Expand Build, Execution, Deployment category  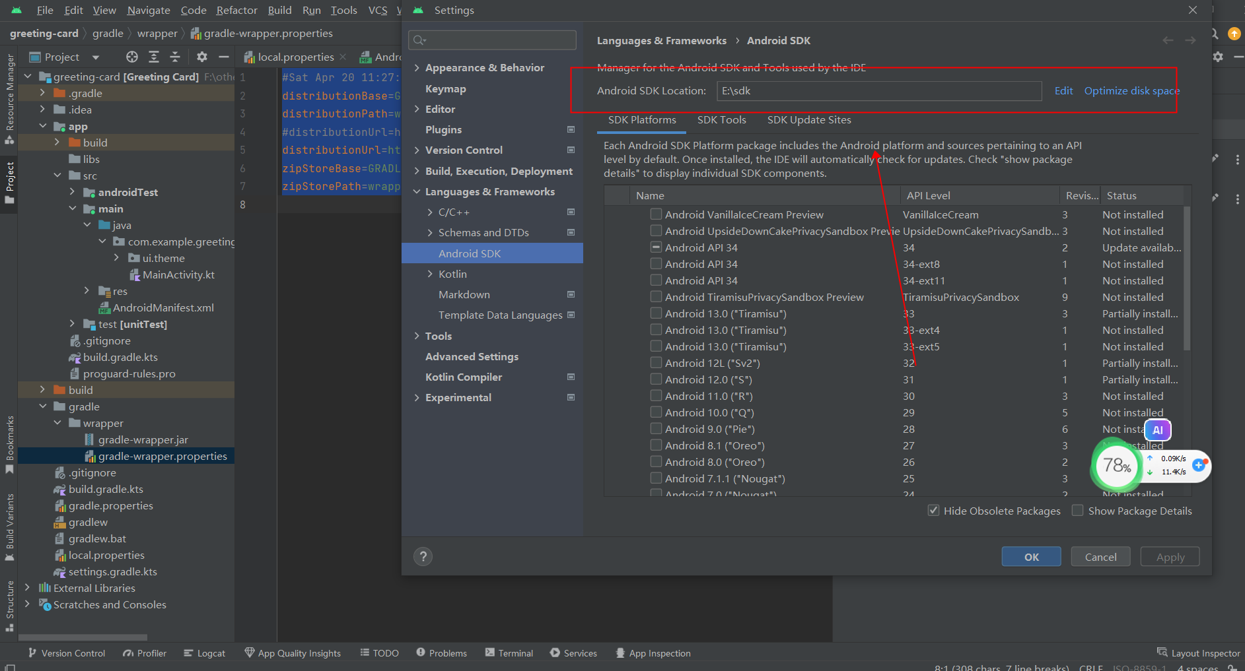[417, 172]
